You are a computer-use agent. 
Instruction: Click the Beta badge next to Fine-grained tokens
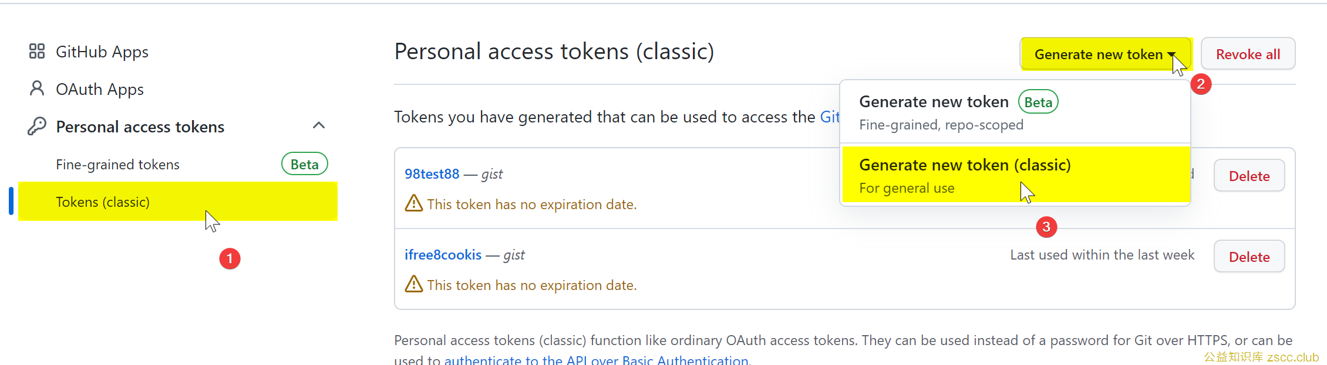point(304,164)
